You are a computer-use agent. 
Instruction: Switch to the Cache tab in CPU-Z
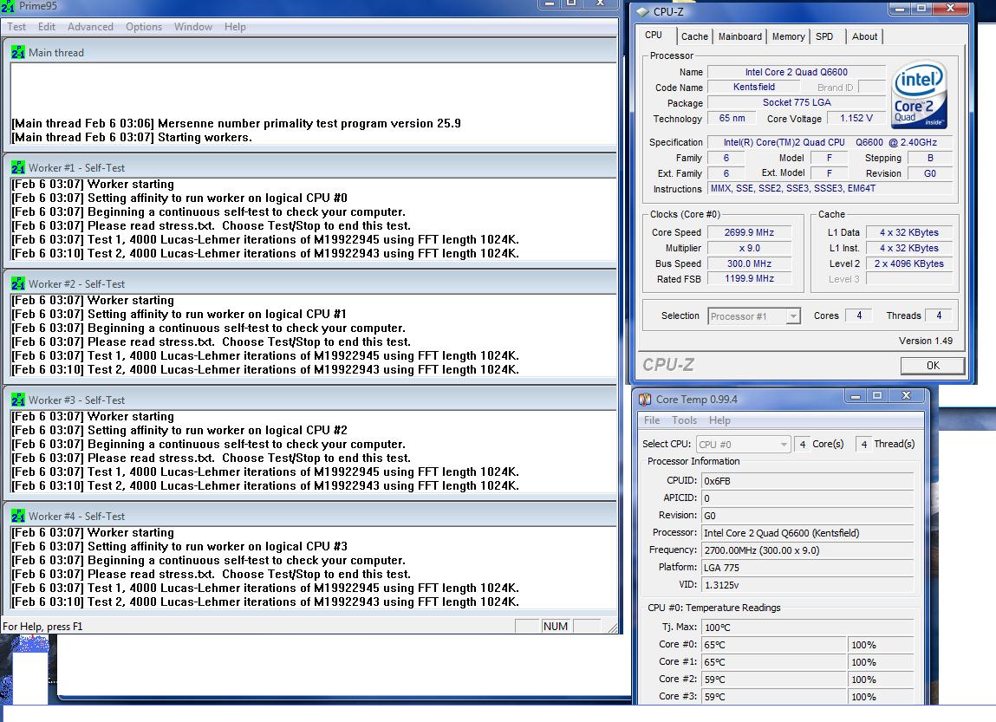click(x=694, y=36)
